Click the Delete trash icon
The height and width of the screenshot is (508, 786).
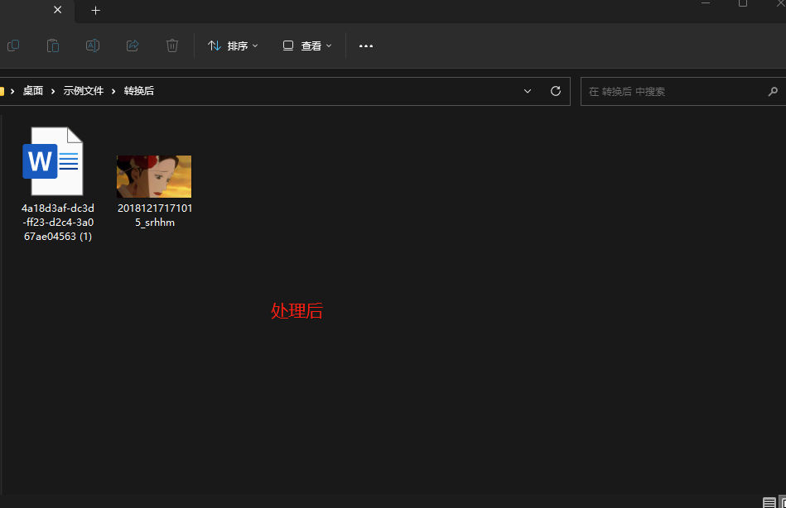point(171,46)
